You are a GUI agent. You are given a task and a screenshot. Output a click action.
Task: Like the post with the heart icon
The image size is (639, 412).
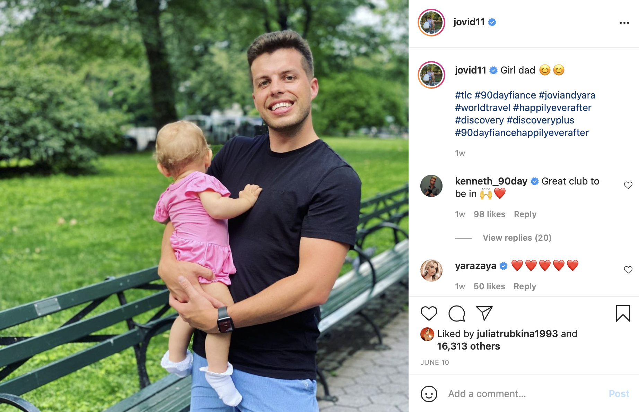[429, 314]
